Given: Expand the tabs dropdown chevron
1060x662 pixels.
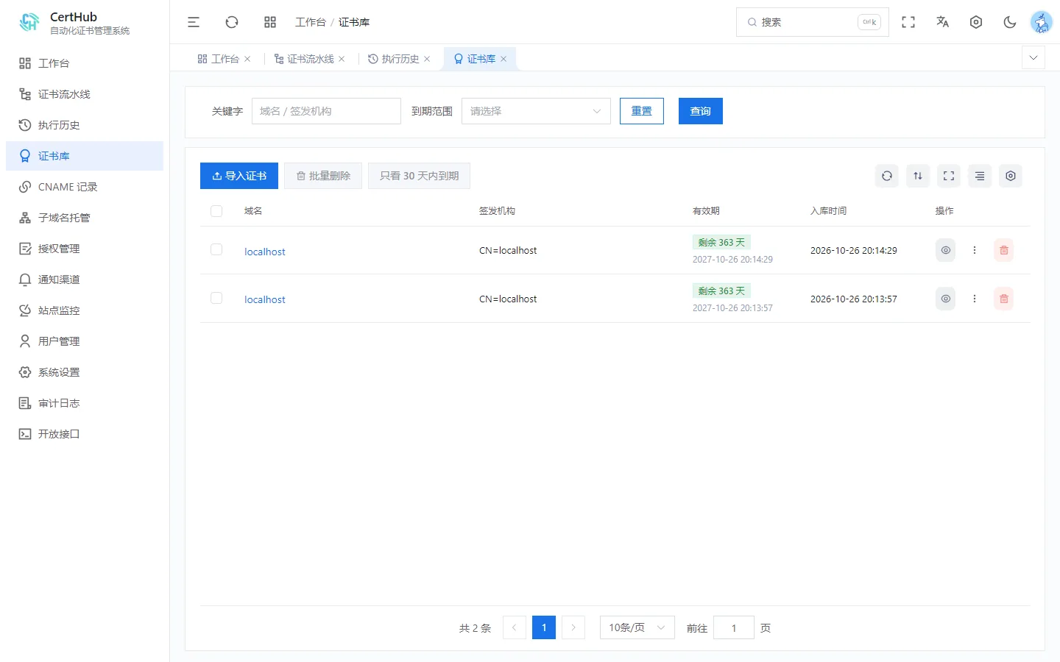Looking at the screenshot, I should pyautogui.click(x=1033, y=57).
